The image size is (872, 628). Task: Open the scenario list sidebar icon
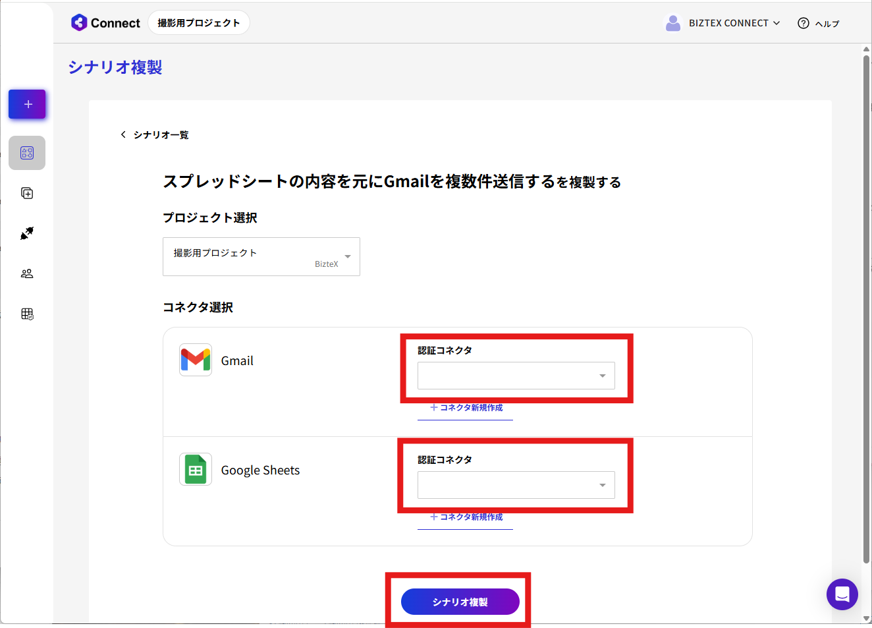pyautogui.click(x=27, y=153)
